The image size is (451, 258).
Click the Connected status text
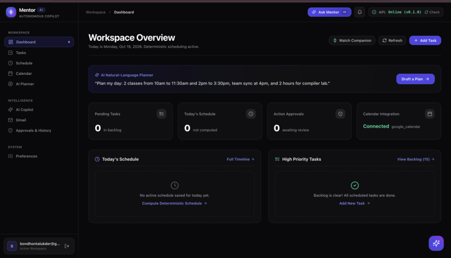point(376,126)
